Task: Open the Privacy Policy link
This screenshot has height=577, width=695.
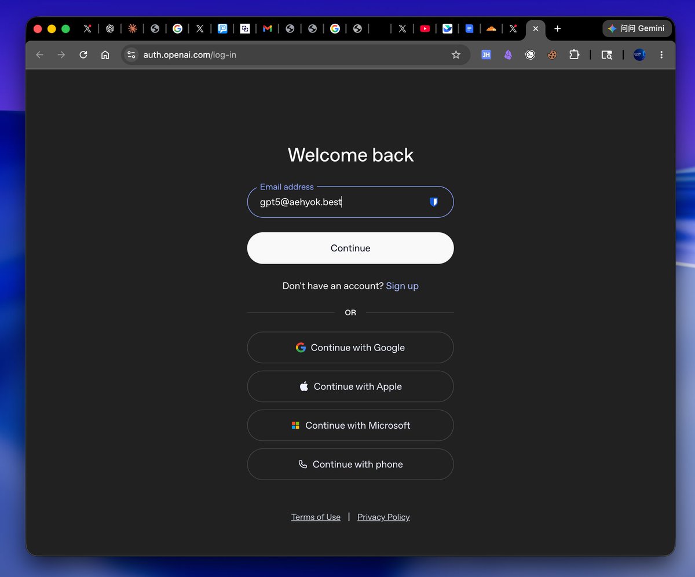Action: [x=383, y=517]
